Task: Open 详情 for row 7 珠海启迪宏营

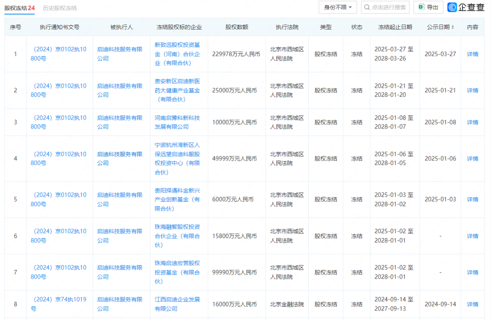Action: pos(472,272)
